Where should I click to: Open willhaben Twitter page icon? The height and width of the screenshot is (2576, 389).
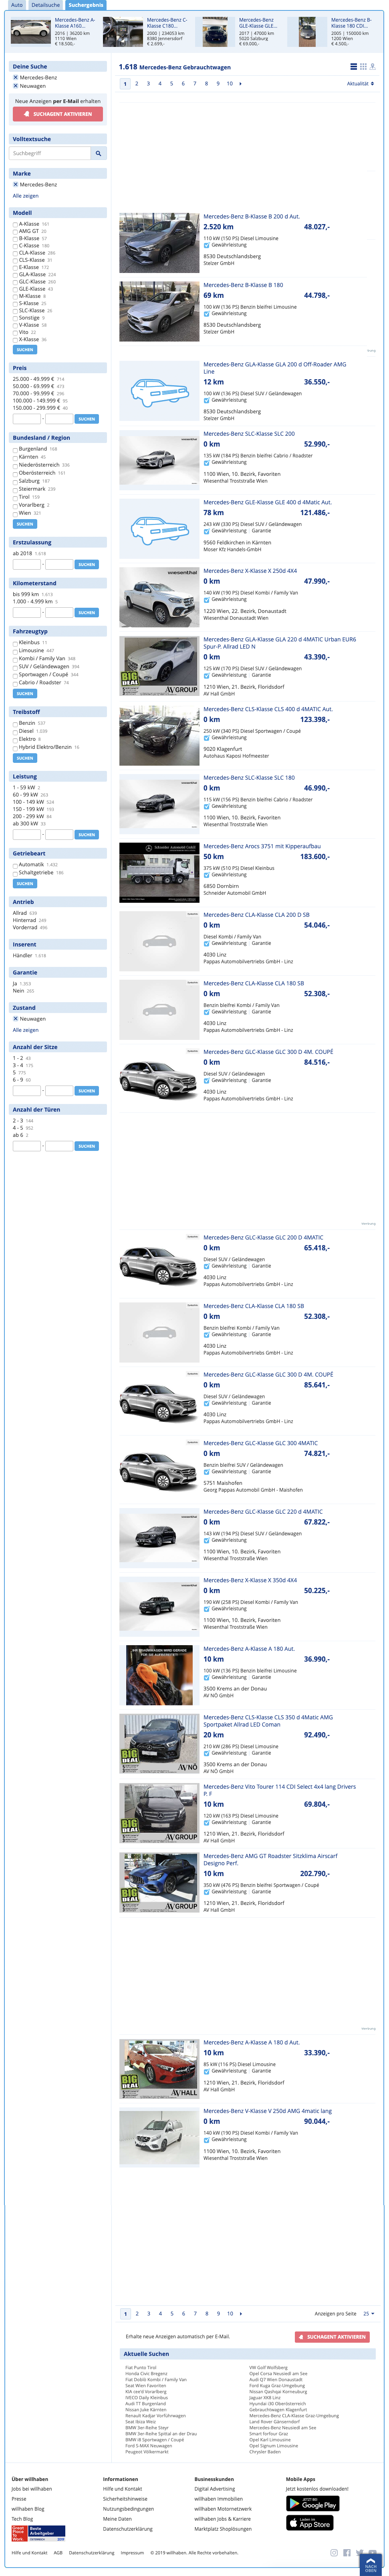[358, 2552]
